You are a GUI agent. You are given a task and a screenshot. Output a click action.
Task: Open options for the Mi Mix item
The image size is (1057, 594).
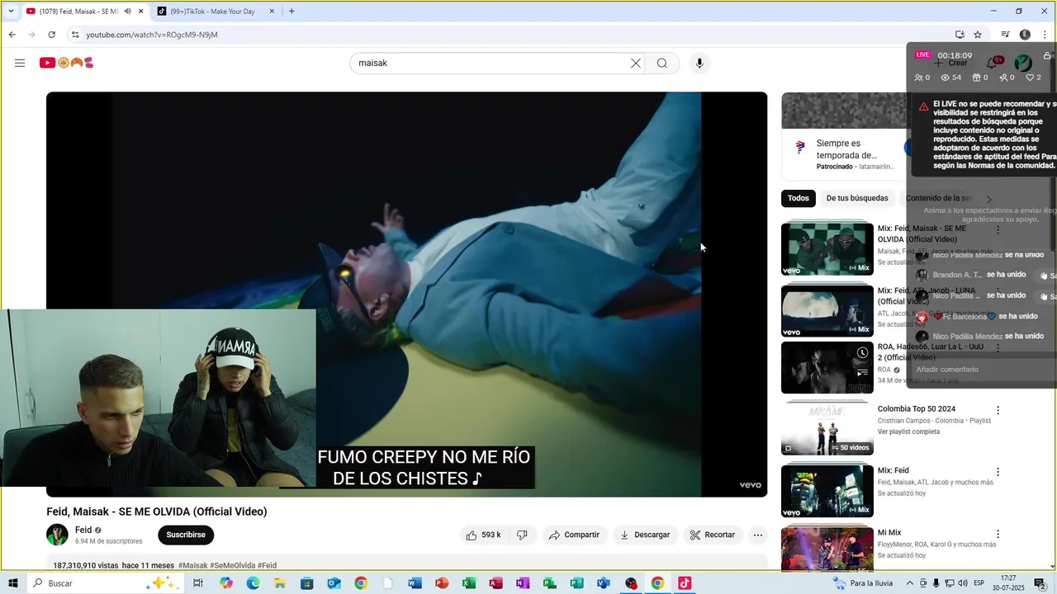pos(998,534)
